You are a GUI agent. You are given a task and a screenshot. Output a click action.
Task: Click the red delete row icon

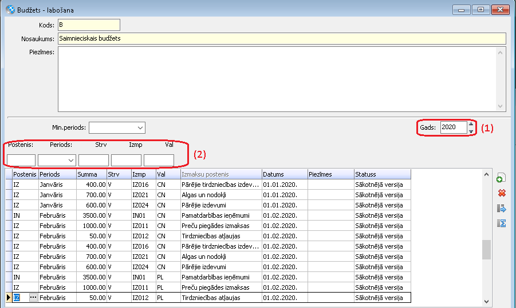(x=502, y=193)
